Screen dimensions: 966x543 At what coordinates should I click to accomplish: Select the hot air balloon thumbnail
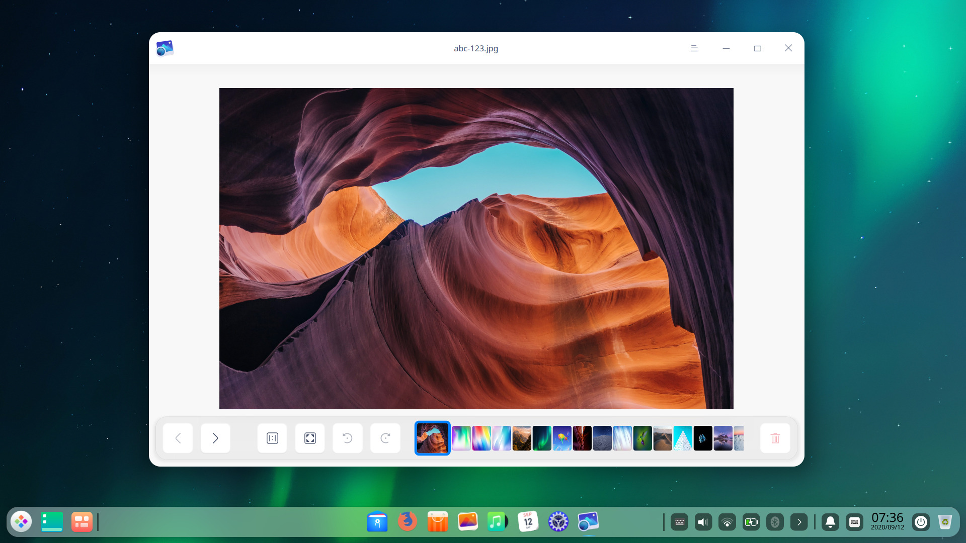pyautogui.click(x=562, y=438)
